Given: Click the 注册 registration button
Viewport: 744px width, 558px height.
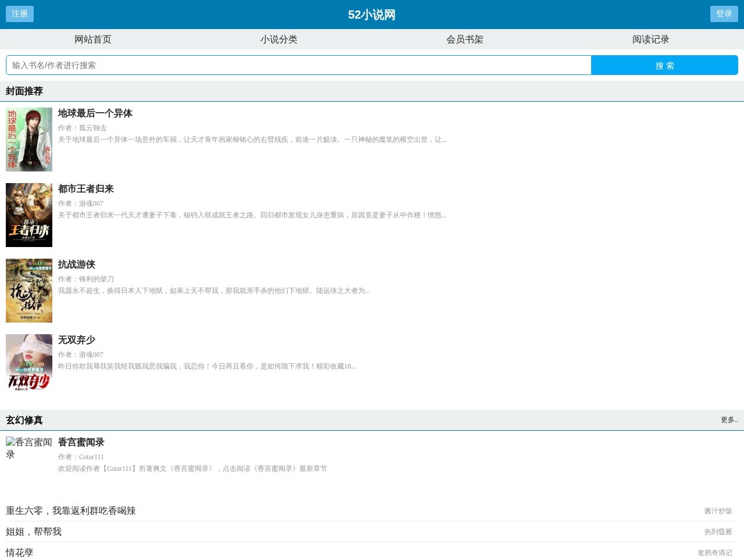Looking at the screenshot, I should 19,14.
